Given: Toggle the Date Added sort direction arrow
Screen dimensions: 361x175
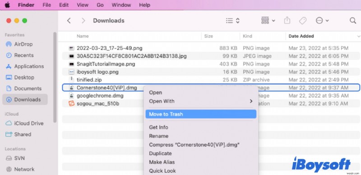Looking at the screenshot, I should pos(359,36).
